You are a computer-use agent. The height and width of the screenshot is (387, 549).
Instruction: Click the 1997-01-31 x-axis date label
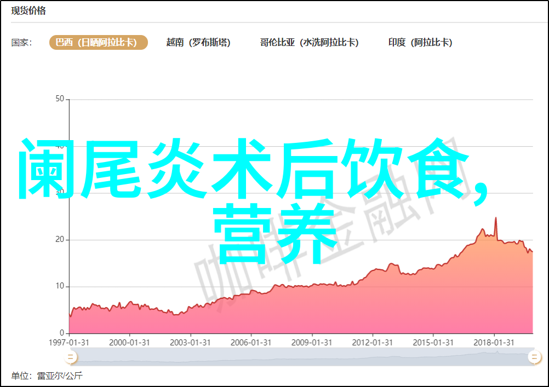[x=69, y=342]
